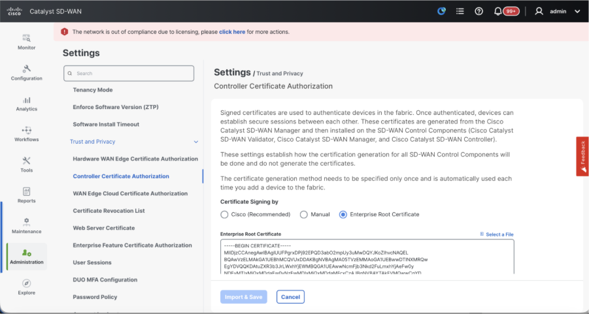Follow the 'click here' licensing link

pos(232,31)
